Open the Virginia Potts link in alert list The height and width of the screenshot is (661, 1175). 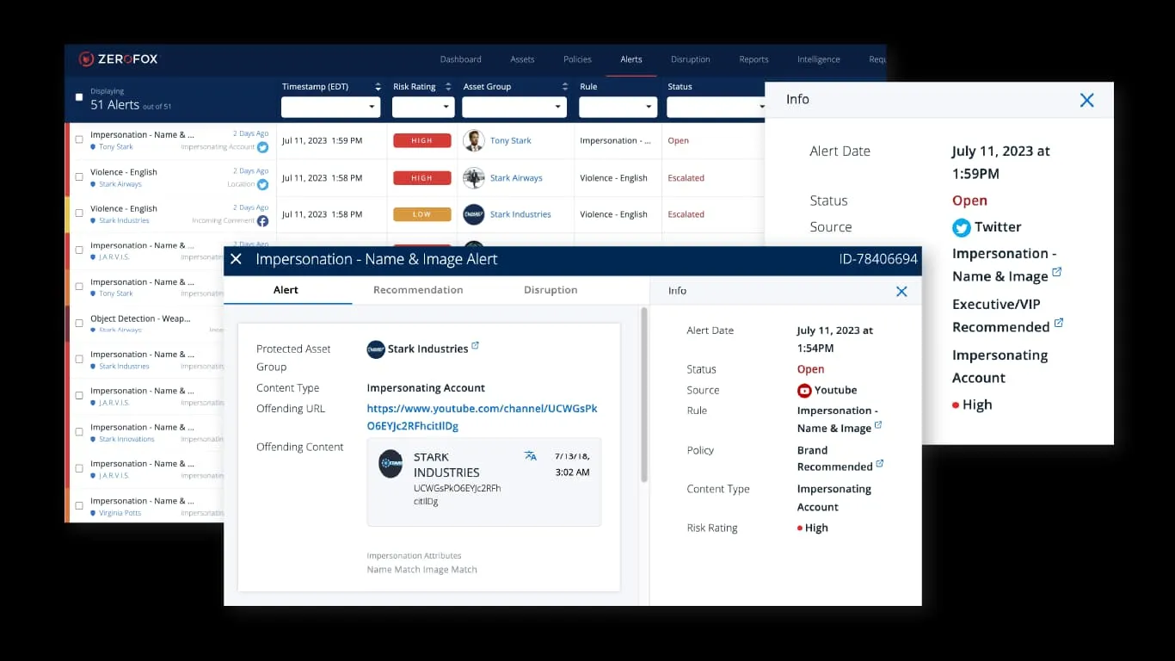[x=119, y=513]
